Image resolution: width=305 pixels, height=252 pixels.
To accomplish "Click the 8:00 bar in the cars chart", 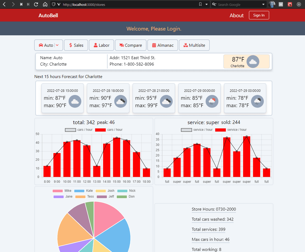I will coord(47,171).
